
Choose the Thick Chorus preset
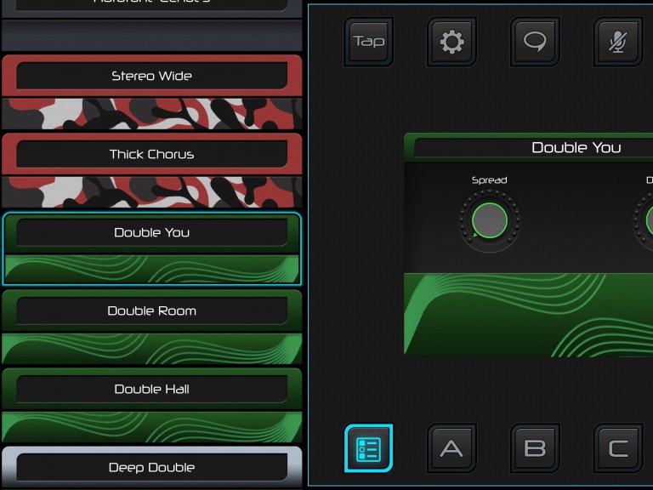151,154
